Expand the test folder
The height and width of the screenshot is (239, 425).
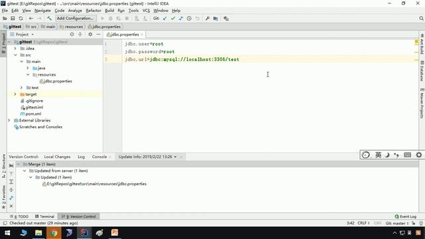(22, 88)
